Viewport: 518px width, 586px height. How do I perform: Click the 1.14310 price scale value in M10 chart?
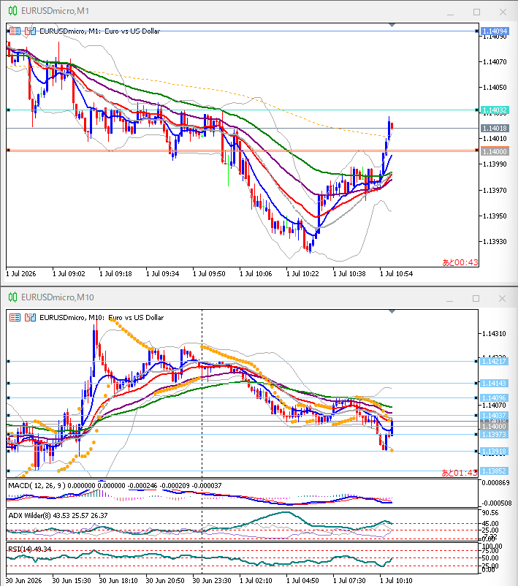click(494, 334)
